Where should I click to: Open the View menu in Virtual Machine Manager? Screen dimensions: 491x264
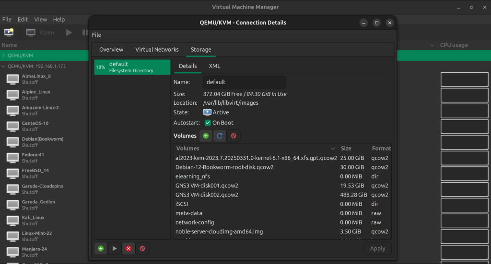coord(40,20)
